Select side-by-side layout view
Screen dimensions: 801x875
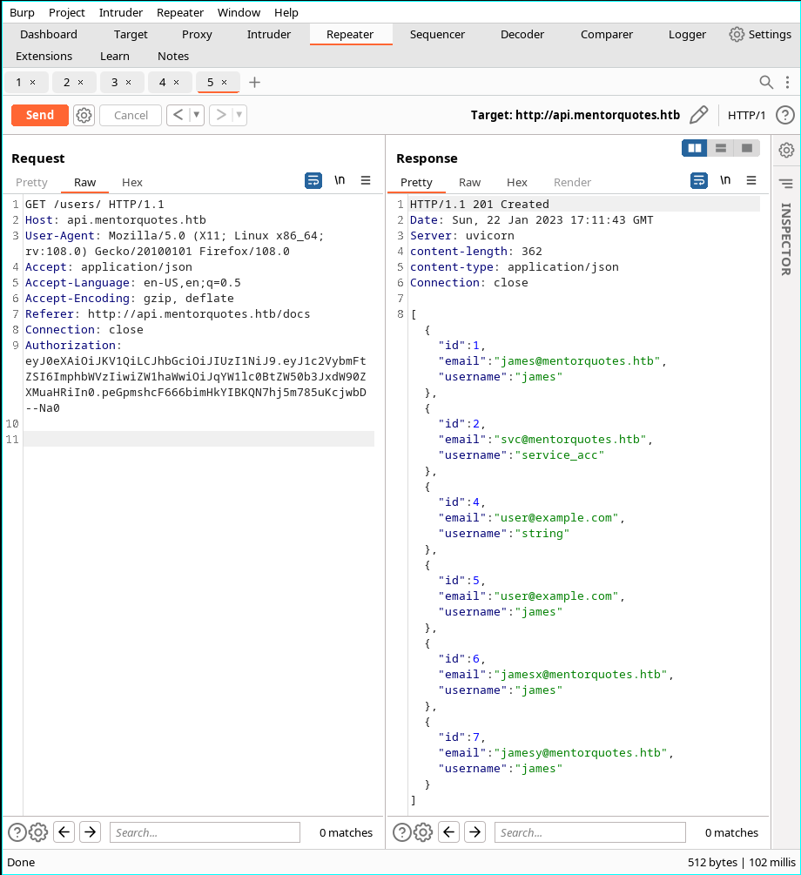point(695,148)
